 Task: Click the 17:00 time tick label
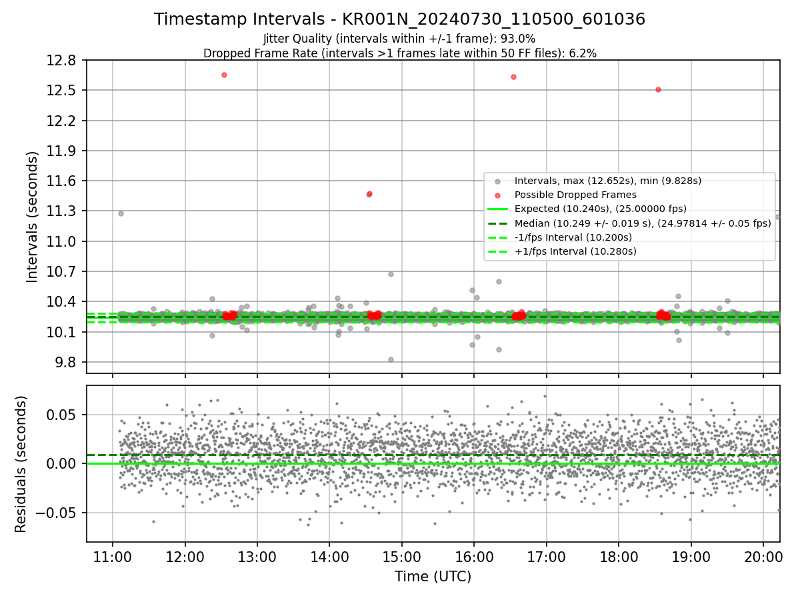click(546, 556)
